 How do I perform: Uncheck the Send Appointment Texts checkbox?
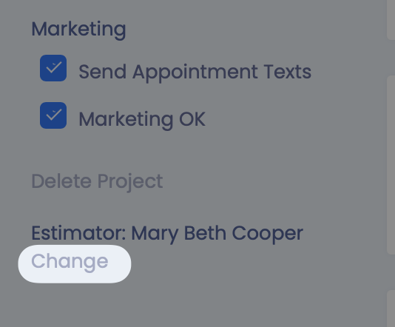53,68
